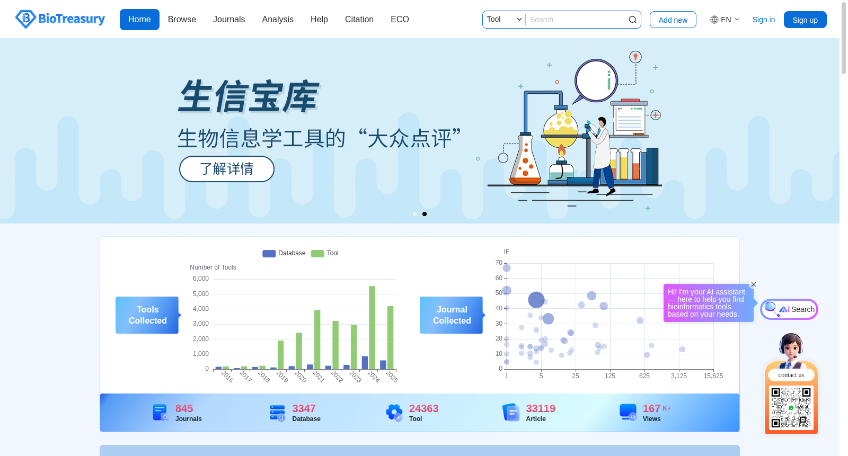Click the Views stat icon
The width and height of the screenshot is (848, 456).
tap(628, 413)
